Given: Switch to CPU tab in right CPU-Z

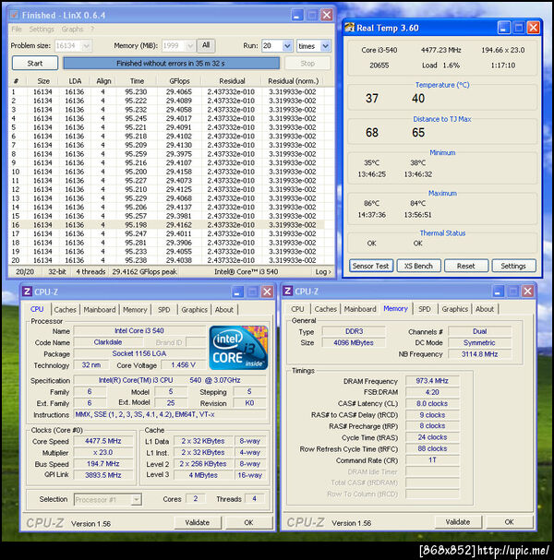Looking at the screenshot, I should coord(297,309).
